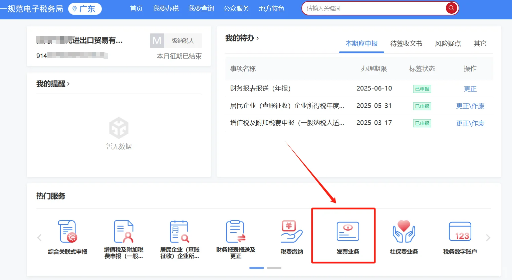
Task: Click the 增值税及附加税费申报 icon
Action: pyautogui.click(x=123, y=231)
